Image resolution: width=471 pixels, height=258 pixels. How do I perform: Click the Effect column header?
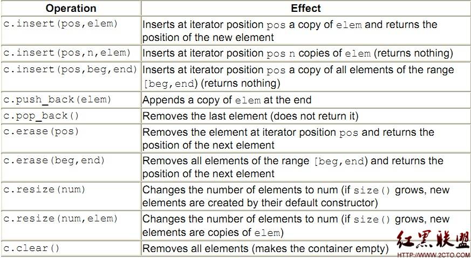point(306,8)
